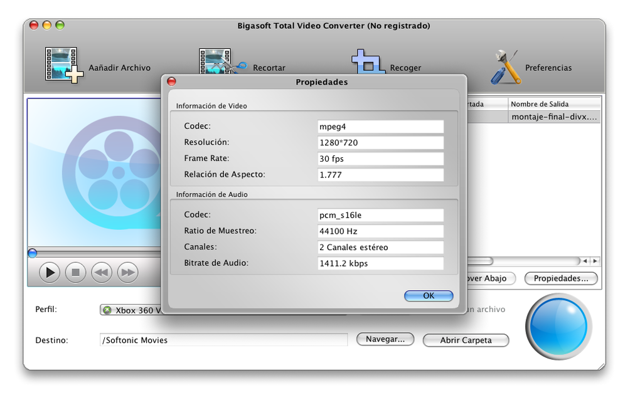Start playback with the Play button
This screenshot has width=640, height=413.
point(50,273)
